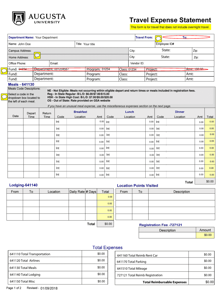Click the 641110 Total Transportation amount field

(x=95, y=254)
